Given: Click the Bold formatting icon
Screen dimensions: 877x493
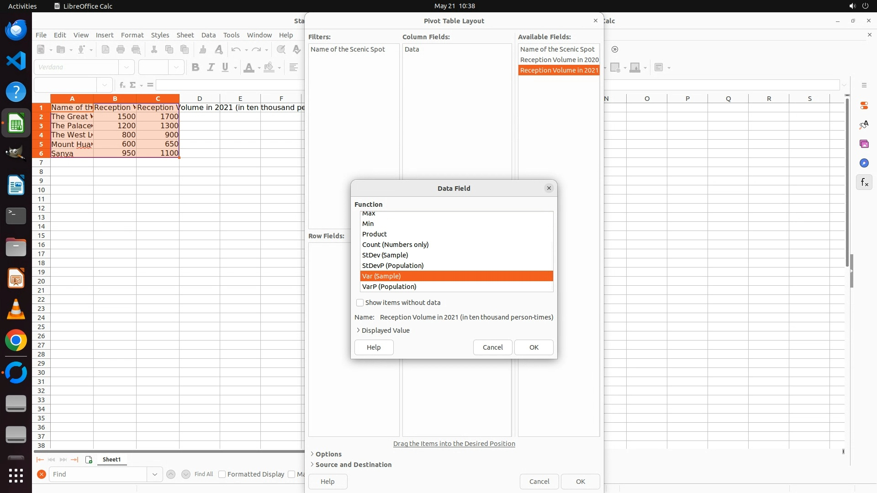Looking at the screenshot, I should (x=195, y=68).
